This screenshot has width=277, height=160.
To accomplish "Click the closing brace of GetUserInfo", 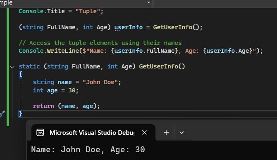I will (x=20, y=114).
